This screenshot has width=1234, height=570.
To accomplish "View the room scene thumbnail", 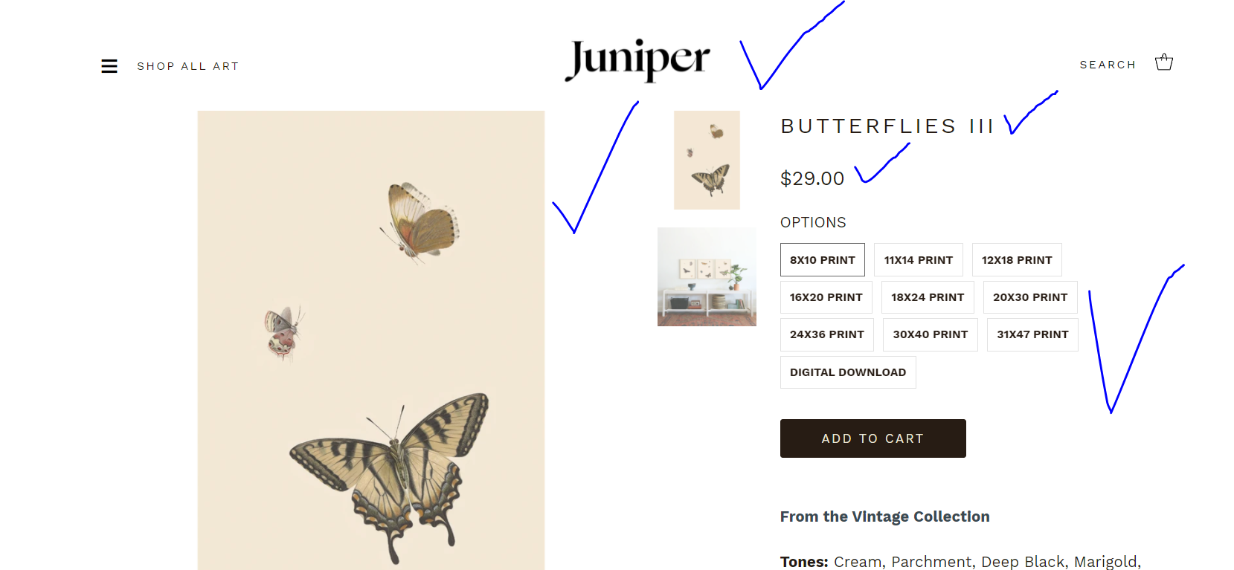I will tap(707, 276).
